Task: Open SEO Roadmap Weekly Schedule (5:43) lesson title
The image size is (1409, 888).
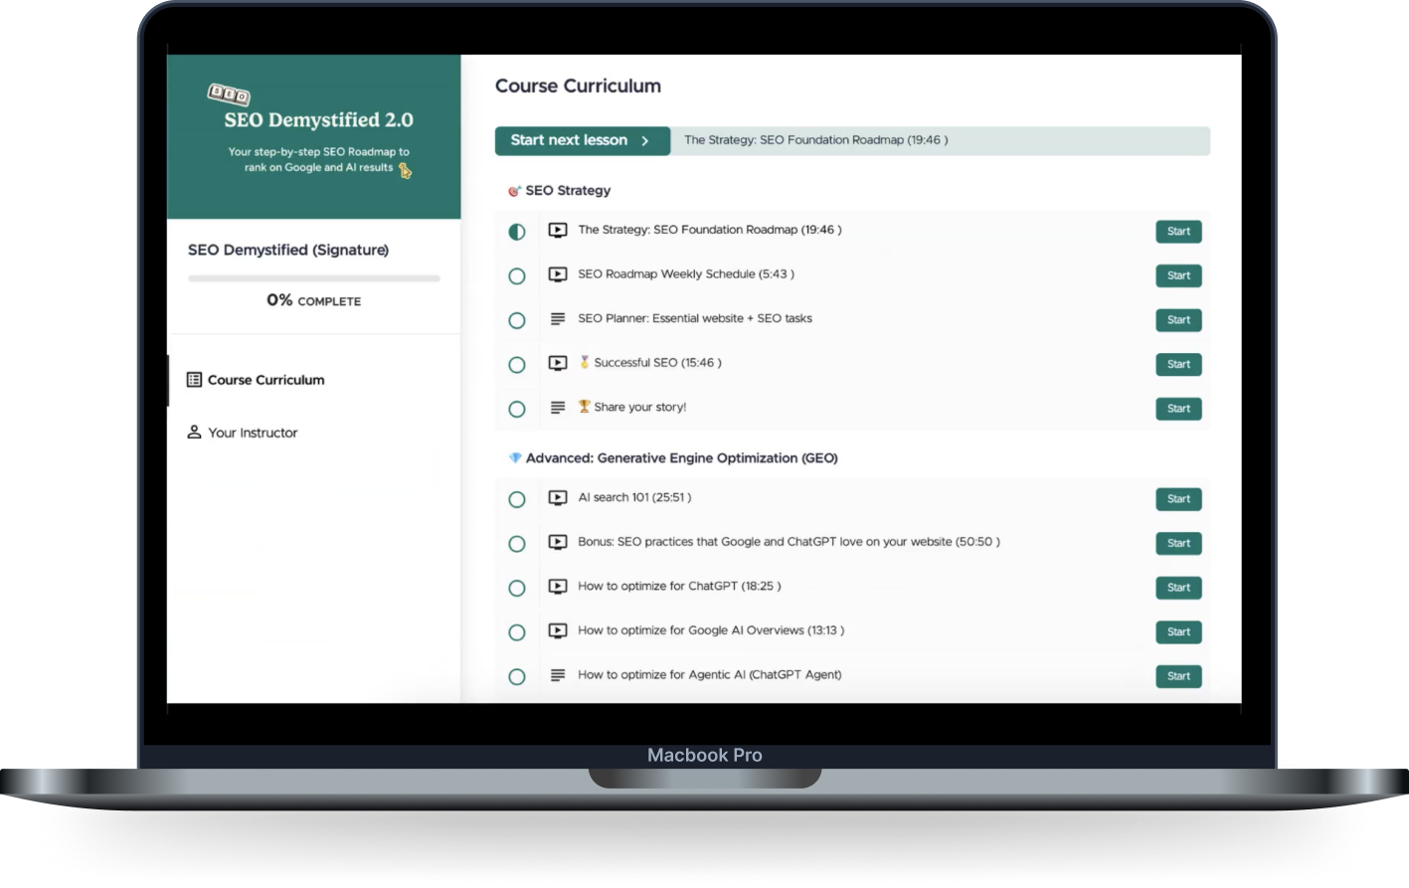Action: (686, 274)
